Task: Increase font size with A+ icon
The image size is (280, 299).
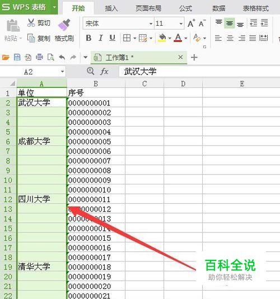Action: [x=192, y=24]
